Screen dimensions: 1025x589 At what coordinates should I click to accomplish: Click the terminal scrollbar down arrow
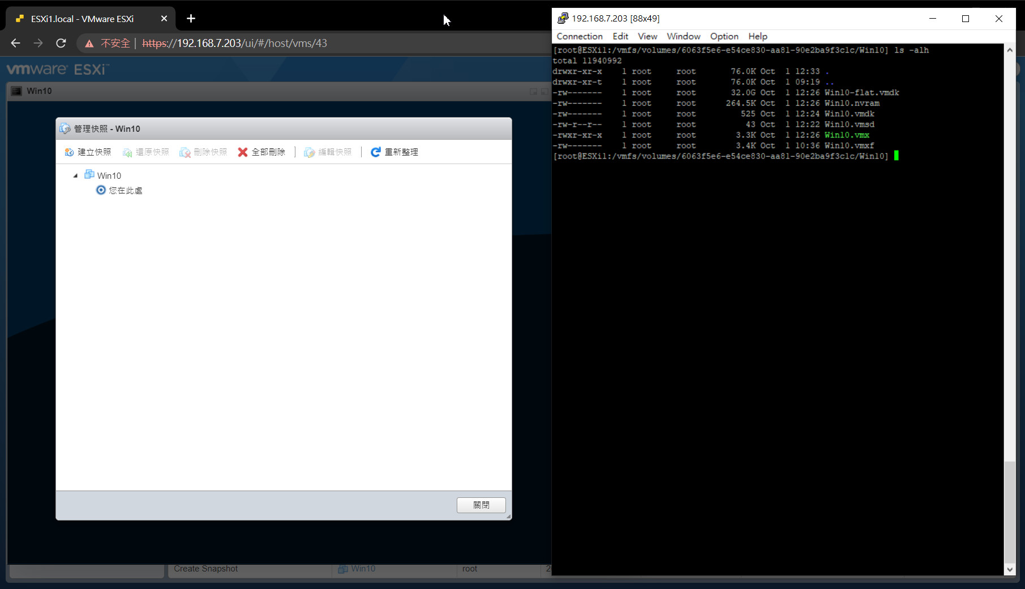point(1010,570)
